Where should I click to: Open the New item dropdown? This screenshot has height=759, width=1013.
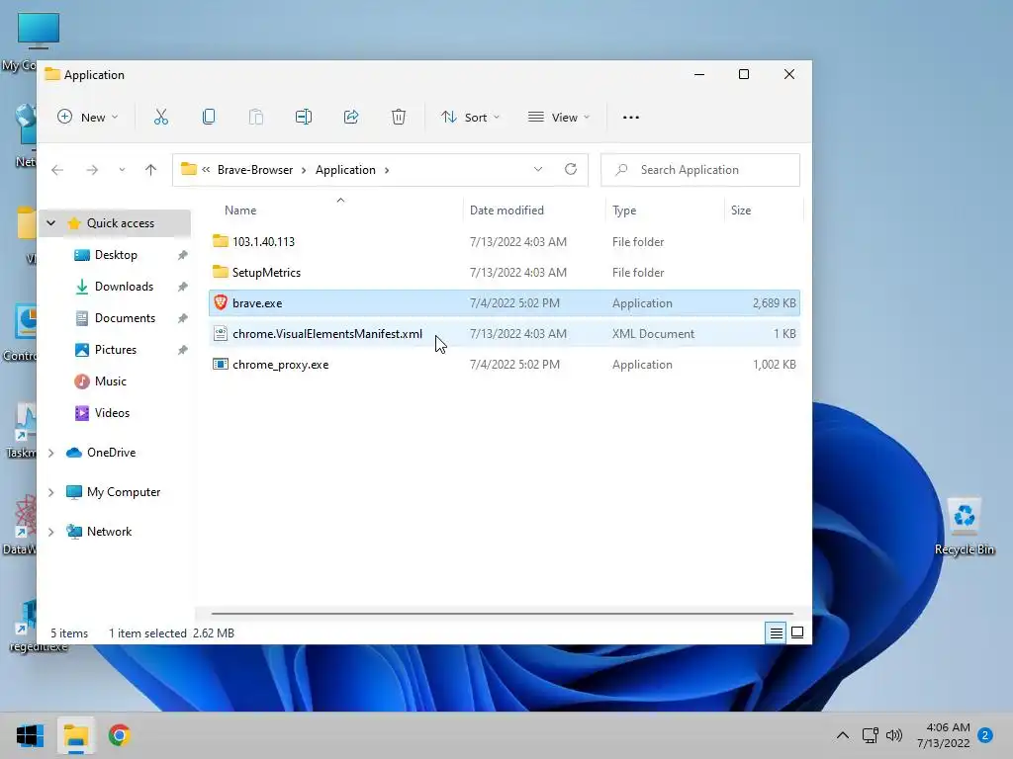pyautogui.click(x=88, y=117)
